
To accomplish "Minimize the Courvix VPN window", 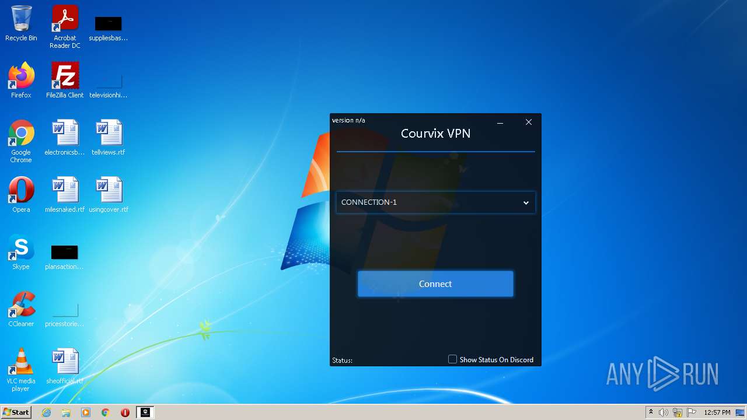I will coord(500,123).
